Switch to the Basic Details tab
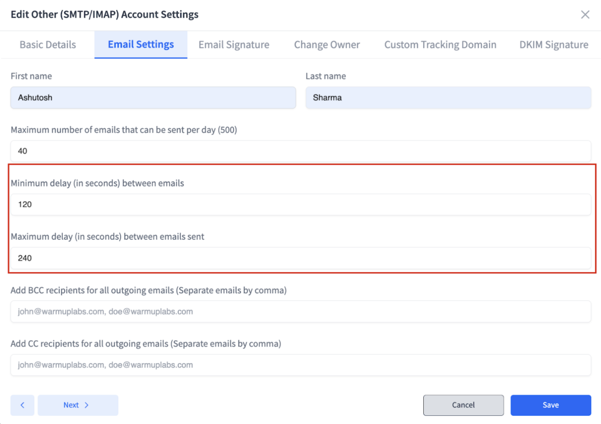 point(48,44)
